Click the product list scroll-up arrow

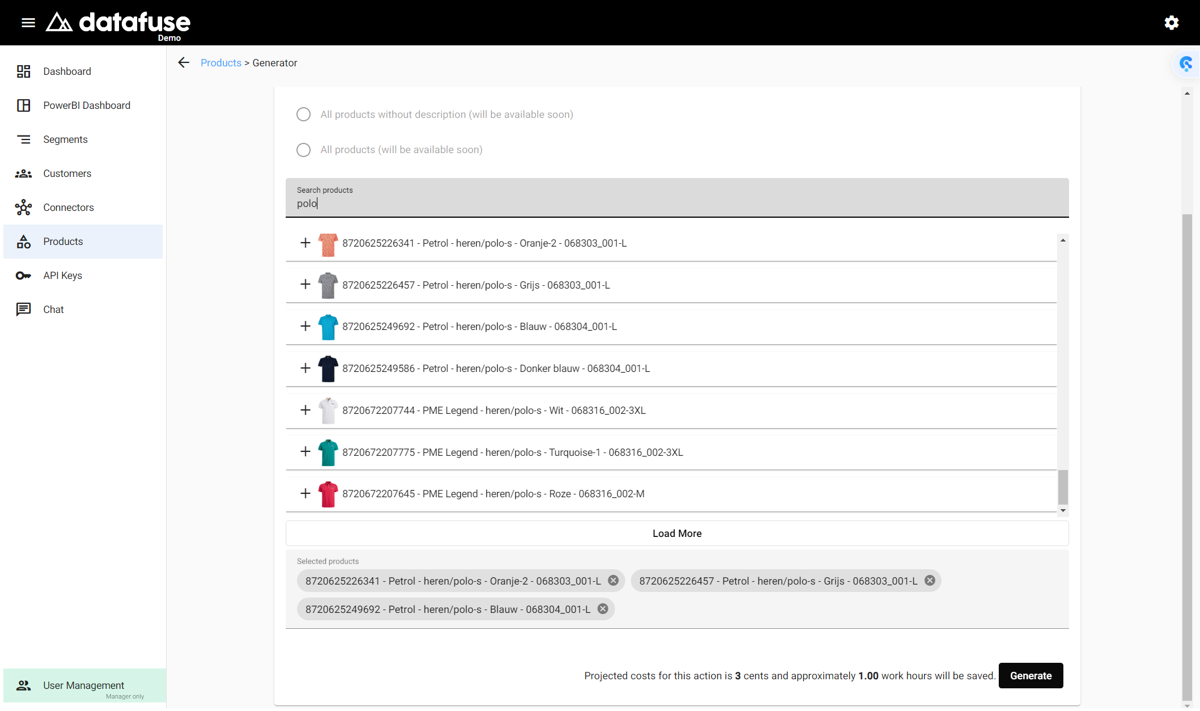click(x=1063, y=240)
